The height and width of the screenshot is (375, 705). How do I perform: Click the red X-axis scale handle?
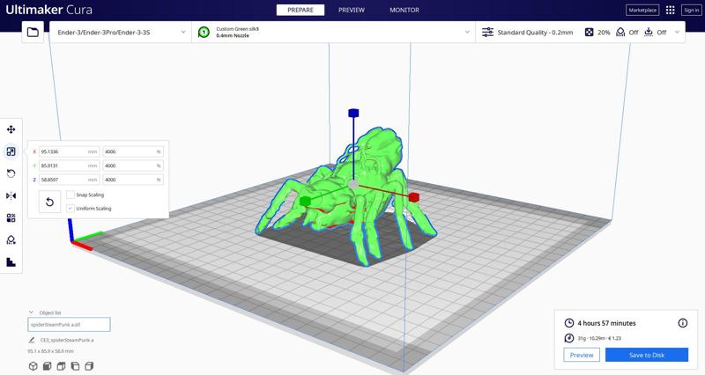414,197
